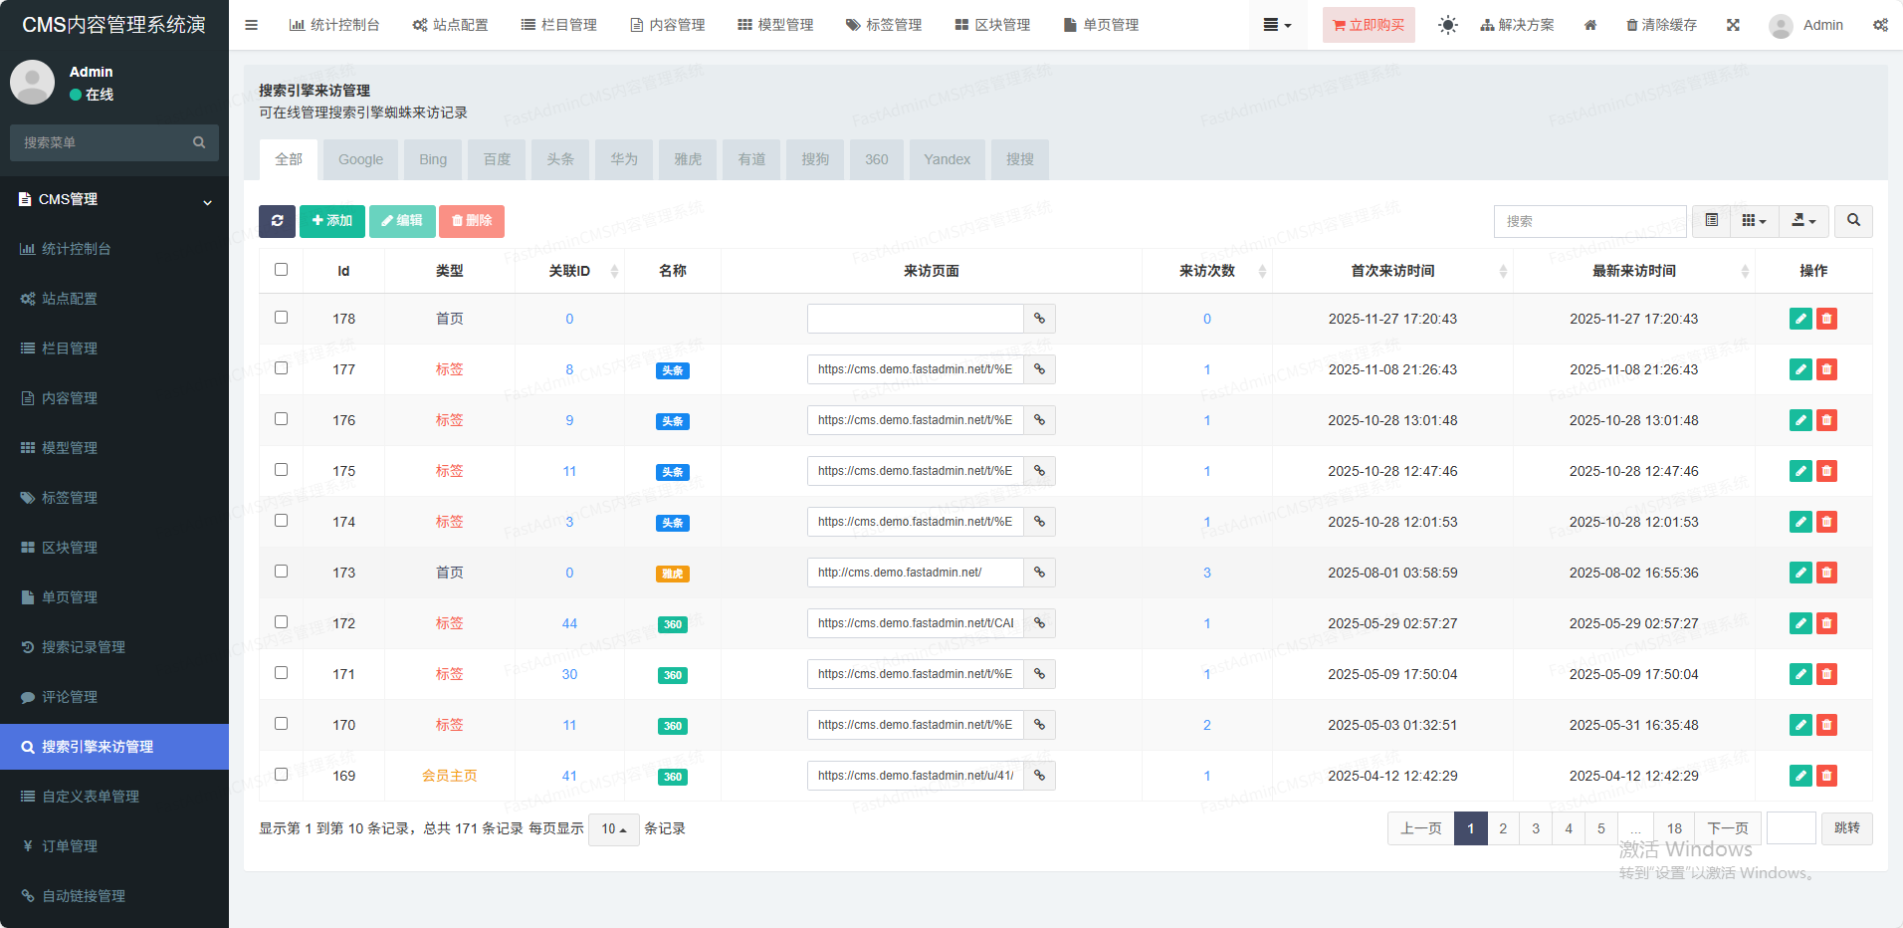Open the page size dropdown showing 10

pyautogui.click(x=613, y=829)
